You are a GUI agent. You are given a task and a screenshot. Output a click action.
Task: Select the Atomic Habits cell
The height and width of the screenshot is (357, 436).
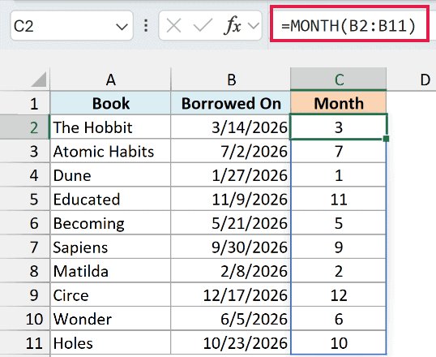click(110, 151)
